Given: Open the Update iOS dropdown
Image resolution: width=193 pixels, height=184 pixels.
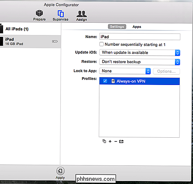Looking at the screenshot, I should pos(140,53).
